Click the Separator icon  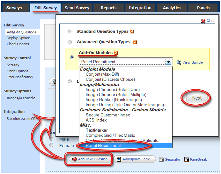(161, 159)
